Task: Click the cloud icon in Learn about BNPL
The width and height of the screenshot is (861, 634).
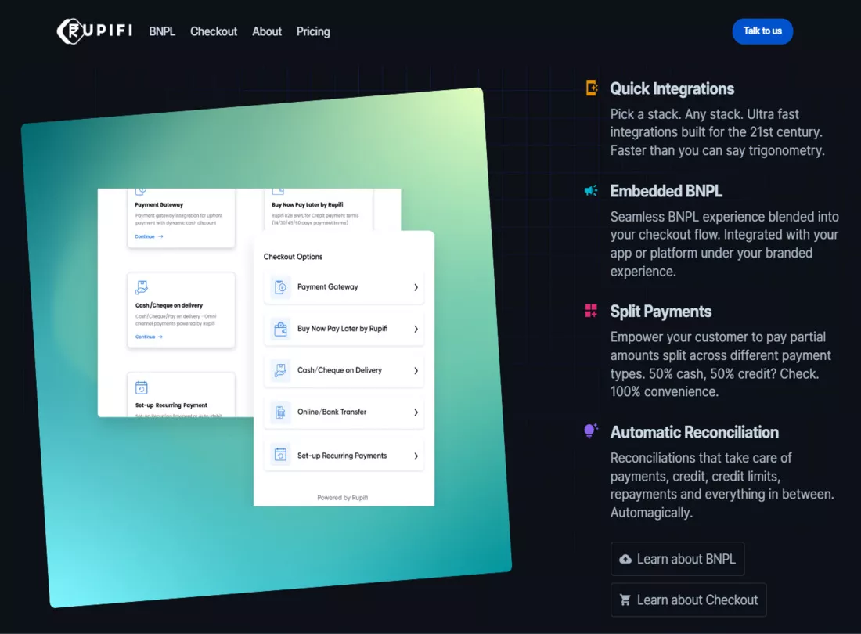Action: (x=625, y=560)
